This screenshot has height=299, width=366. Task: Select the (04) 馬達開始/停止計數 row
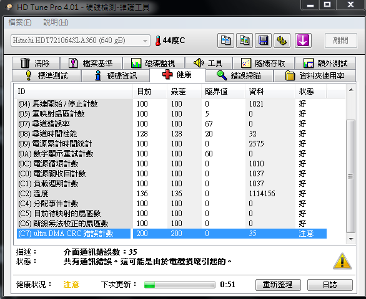pos(172,104)
